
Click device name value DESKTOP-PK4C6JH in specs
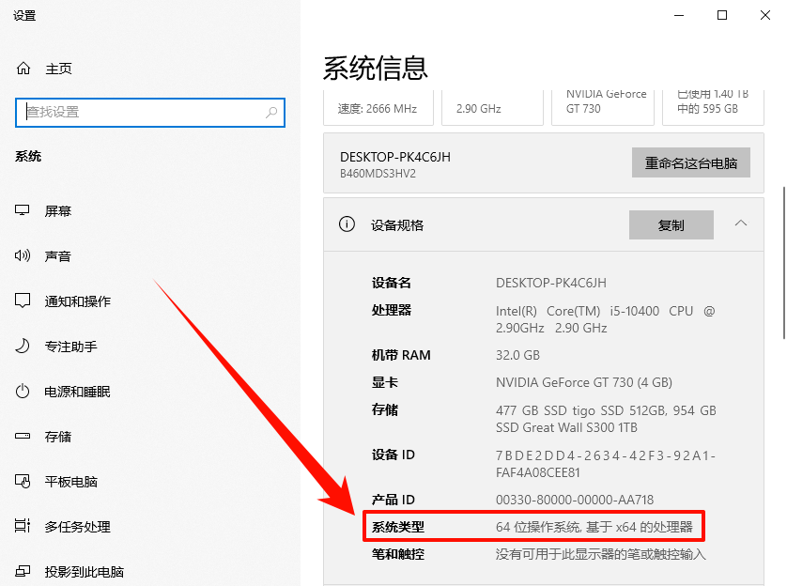[x=550, y=283]
